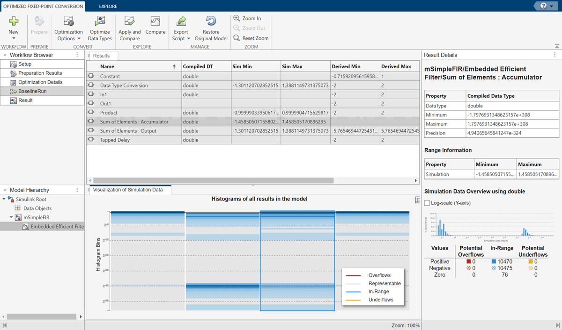Open the Optimization Options tool

point(68,28)
